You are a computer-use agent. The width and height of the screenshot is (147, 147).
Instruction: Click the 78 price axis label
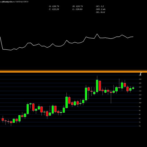coord(140,122)
